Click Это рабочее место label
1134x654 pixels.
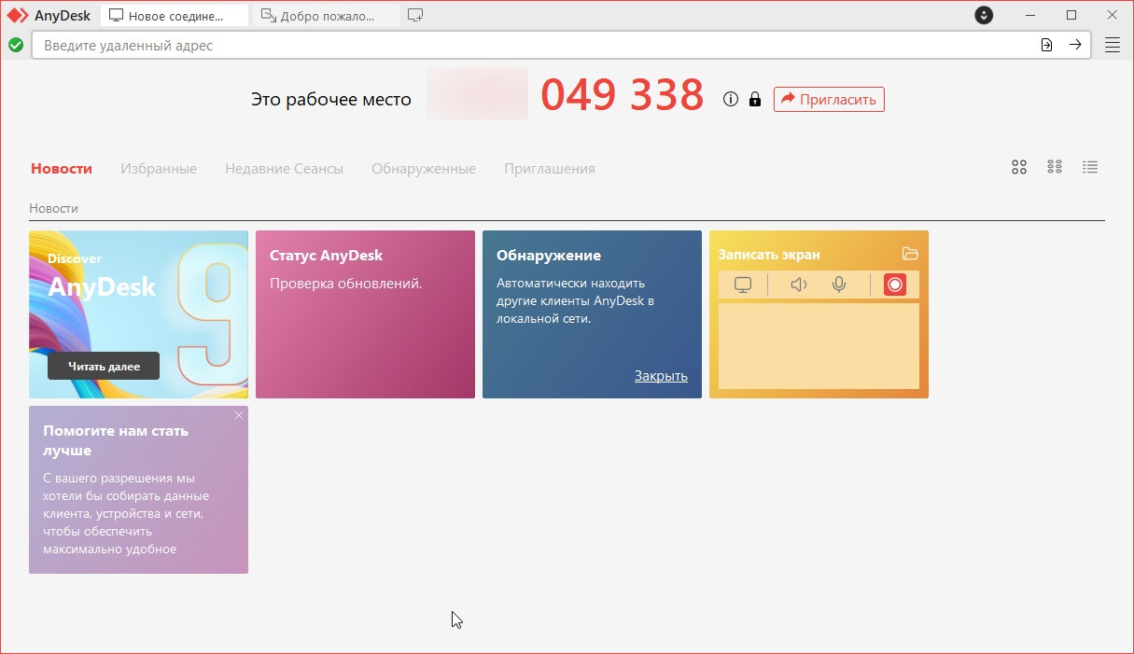(x=331, y=100)
